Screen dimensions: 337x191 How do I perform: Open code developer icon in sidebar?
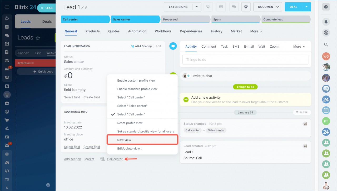pos(7,171)
